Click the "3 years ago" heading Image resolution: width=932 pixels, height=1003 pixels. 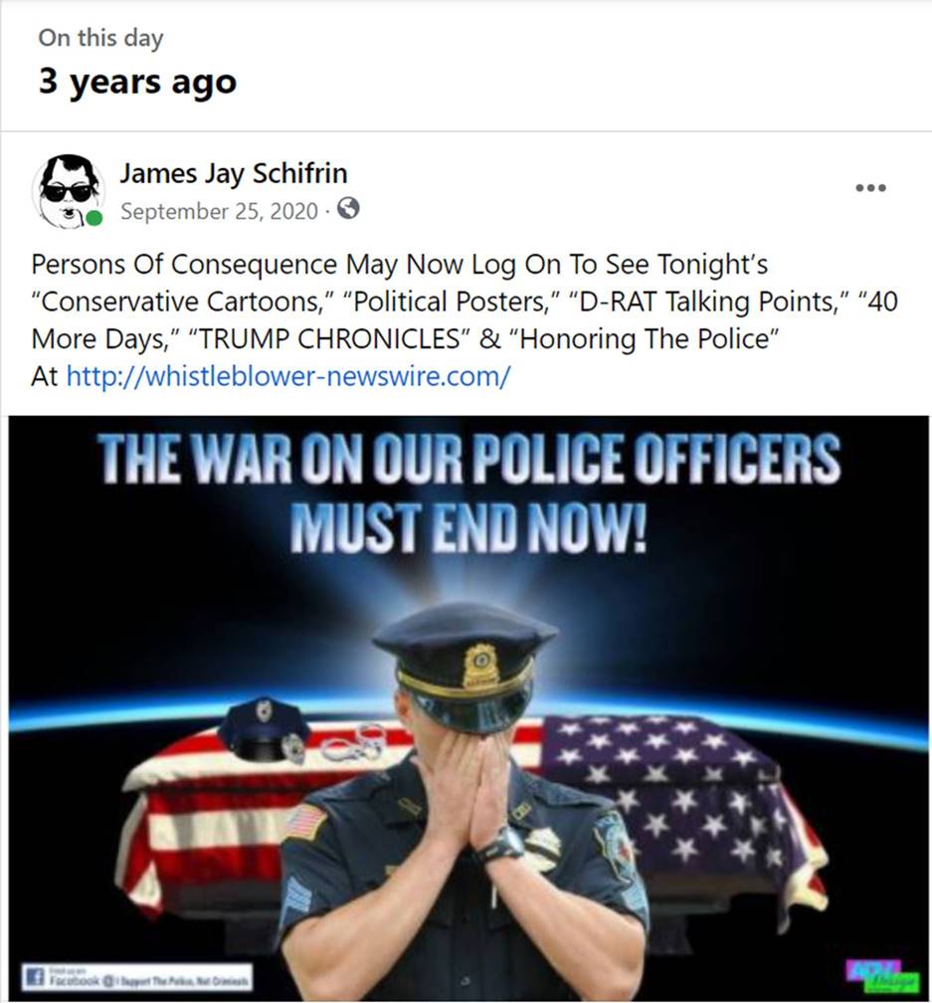(x=137, y=83)
